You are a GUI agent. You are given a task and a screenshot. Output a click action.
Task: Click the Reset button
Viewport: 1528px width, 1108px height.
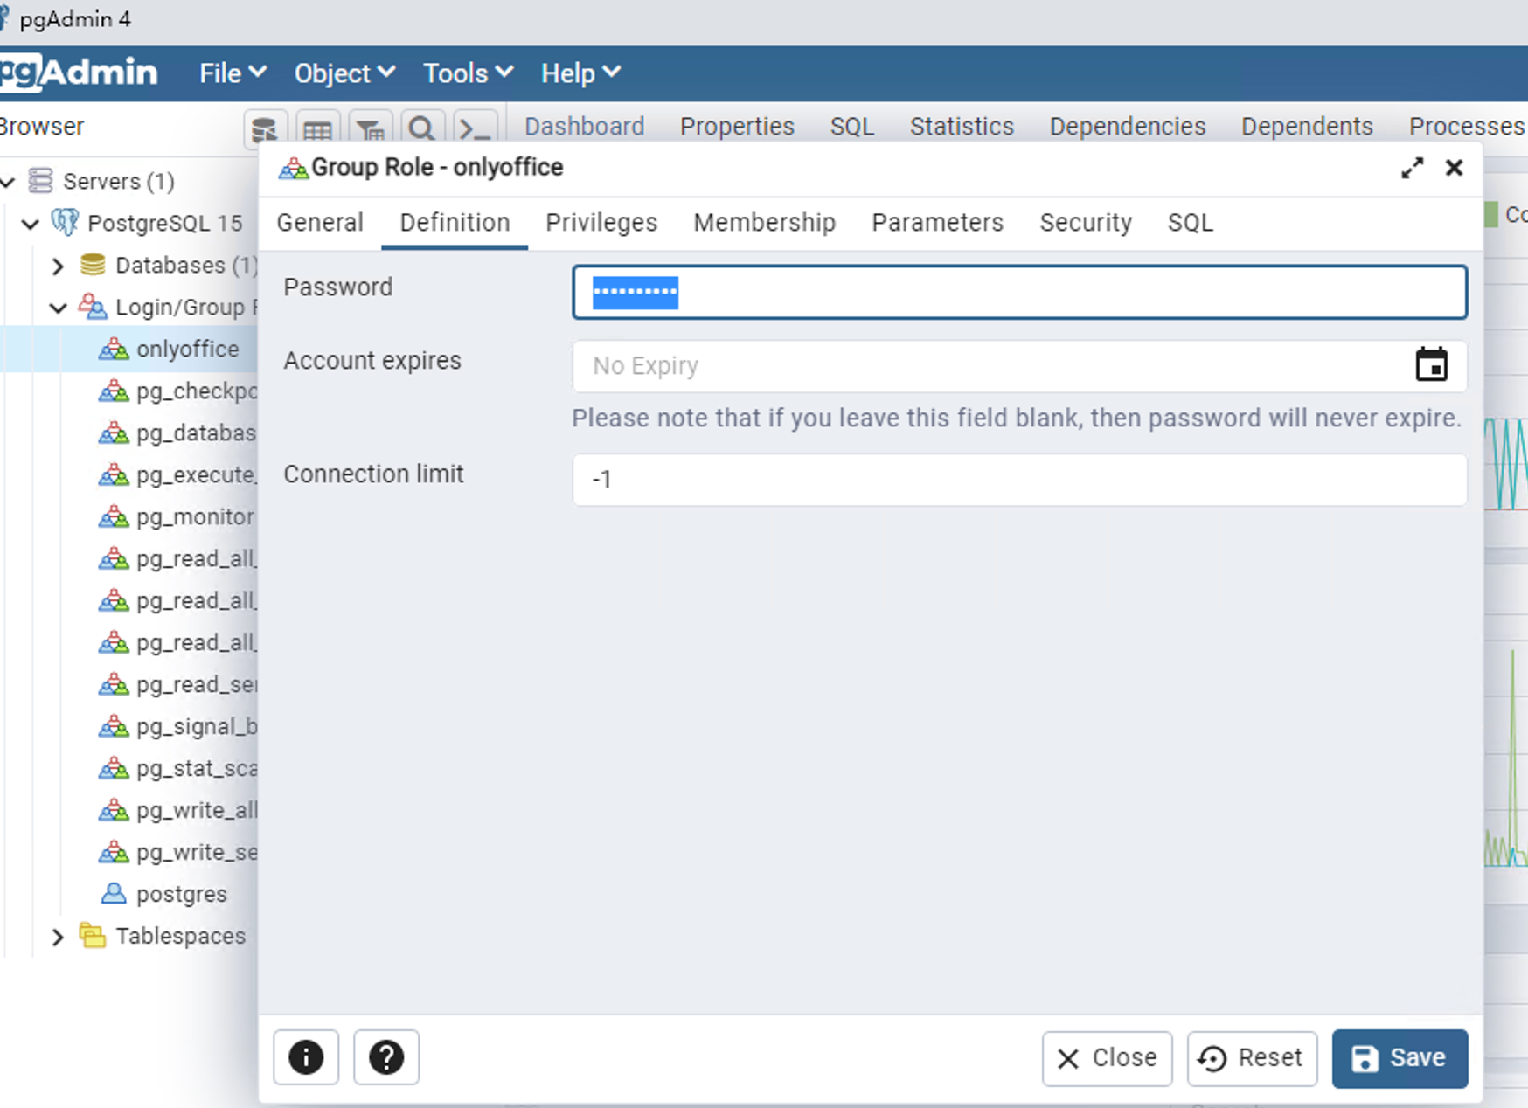tap(1252, 1058)
